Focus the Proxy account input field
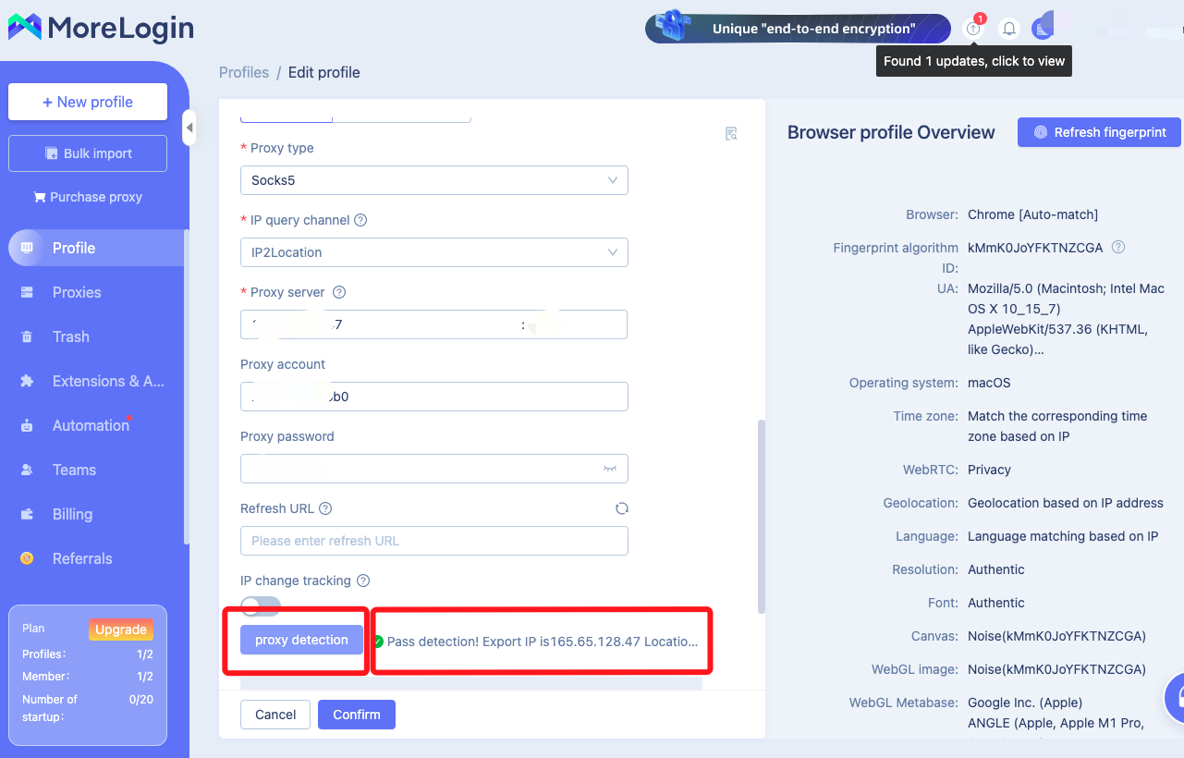This screenshot has height=758, width=1184. click(434, 397)
